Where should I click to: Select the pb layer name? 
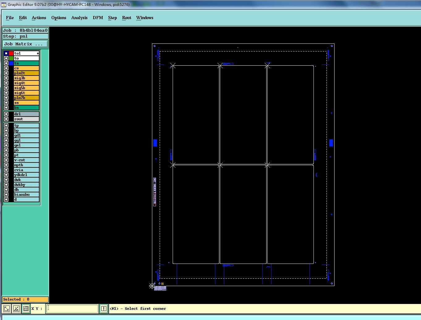pyautogui.click(x=27, y=150)
